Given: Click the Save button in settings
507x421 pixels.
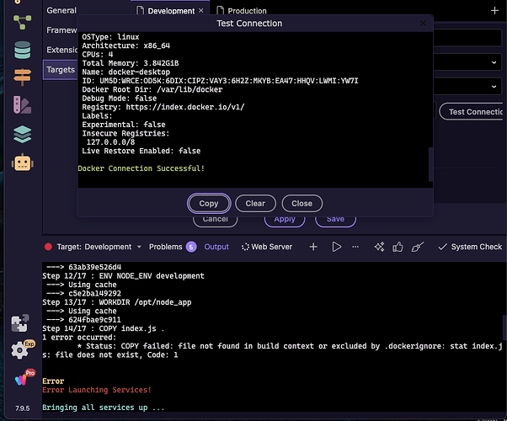Looking at the screenshot, I should [335, 221].
